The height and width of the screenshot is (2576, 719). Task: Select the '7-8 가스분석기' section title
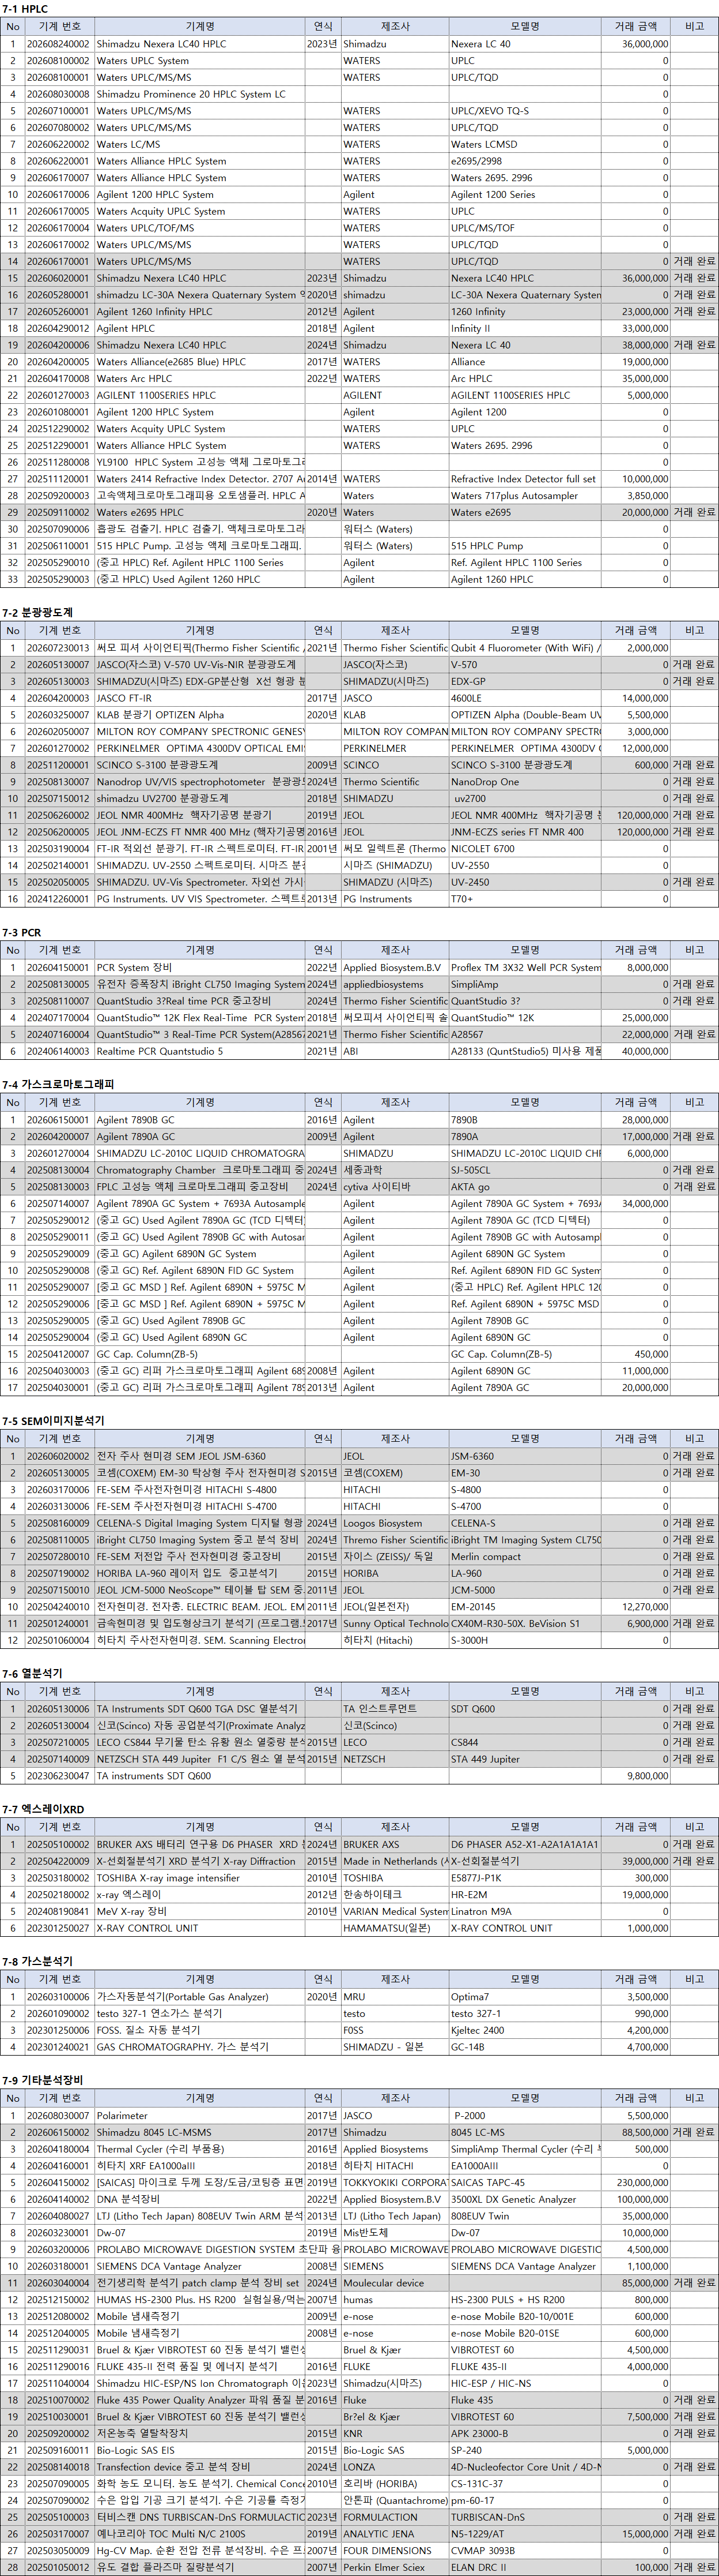pos(37,1961)
